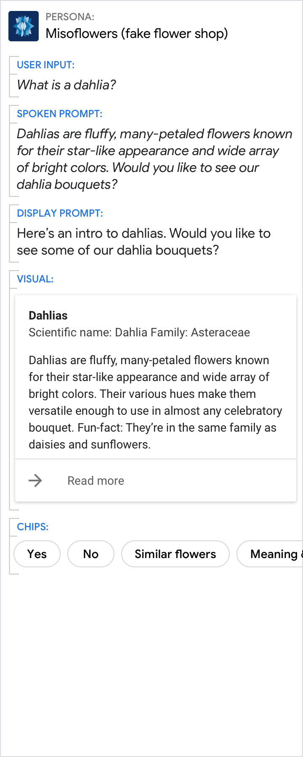
Task: Click the Misoflowers (fake flower shop) title
Action: click(136, 33)
